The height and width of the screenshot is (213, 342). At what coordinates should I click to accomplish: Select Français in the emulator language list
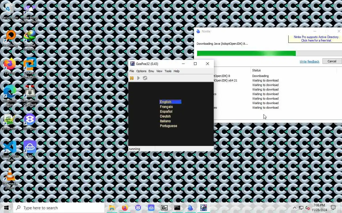point(166,107)
